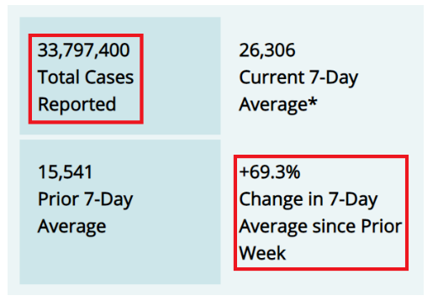
Task: Click the +69.3% change value
Action: point(270,171)
